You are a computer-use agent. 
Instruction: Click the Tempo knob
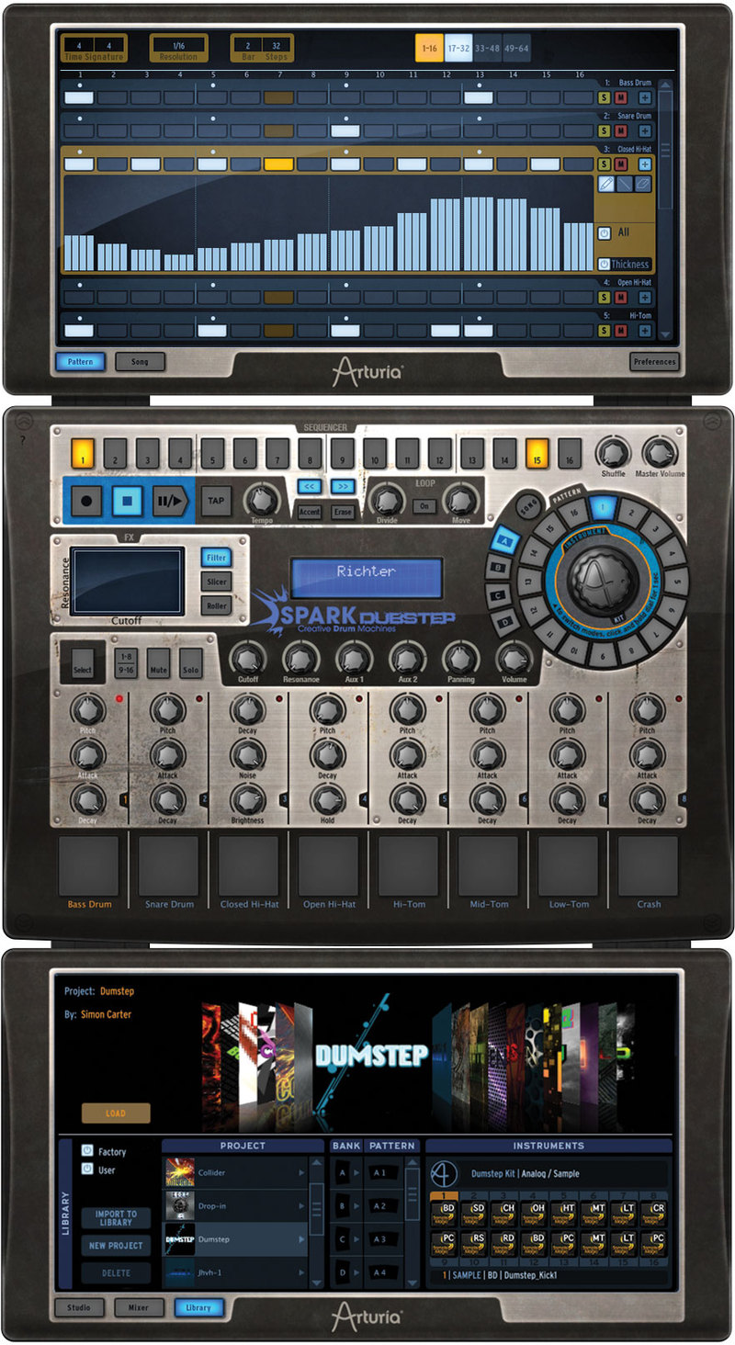point(263,501)
